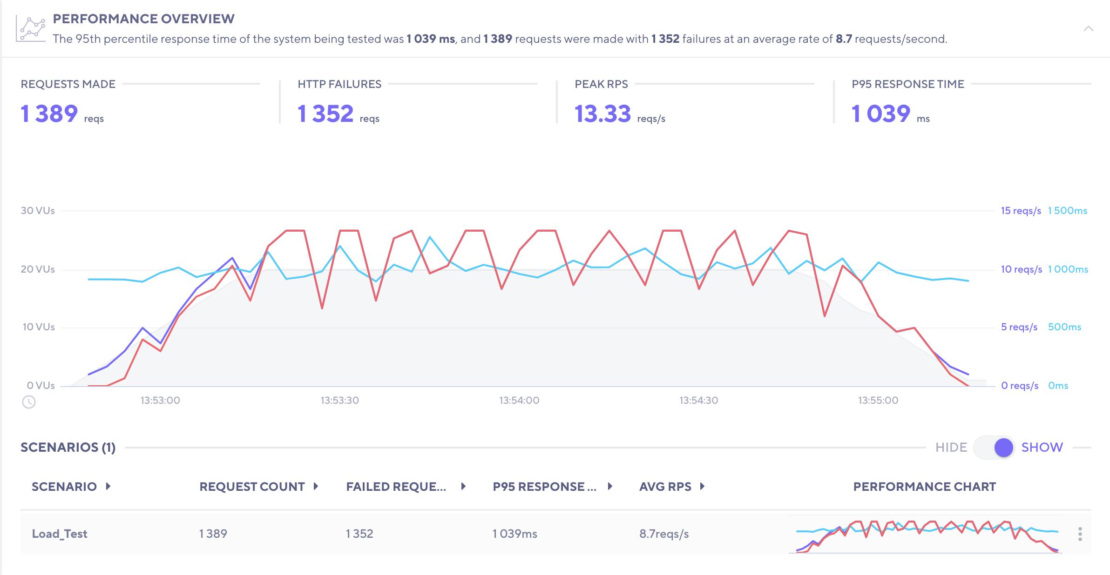Click the Load_Test 8.7reqs/s cell
This screenshot has height=575, width=1110.
664,534
